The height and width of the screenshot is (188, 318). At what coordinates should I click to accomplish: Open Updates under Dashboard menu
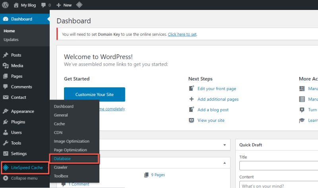(x=11, y=39)
